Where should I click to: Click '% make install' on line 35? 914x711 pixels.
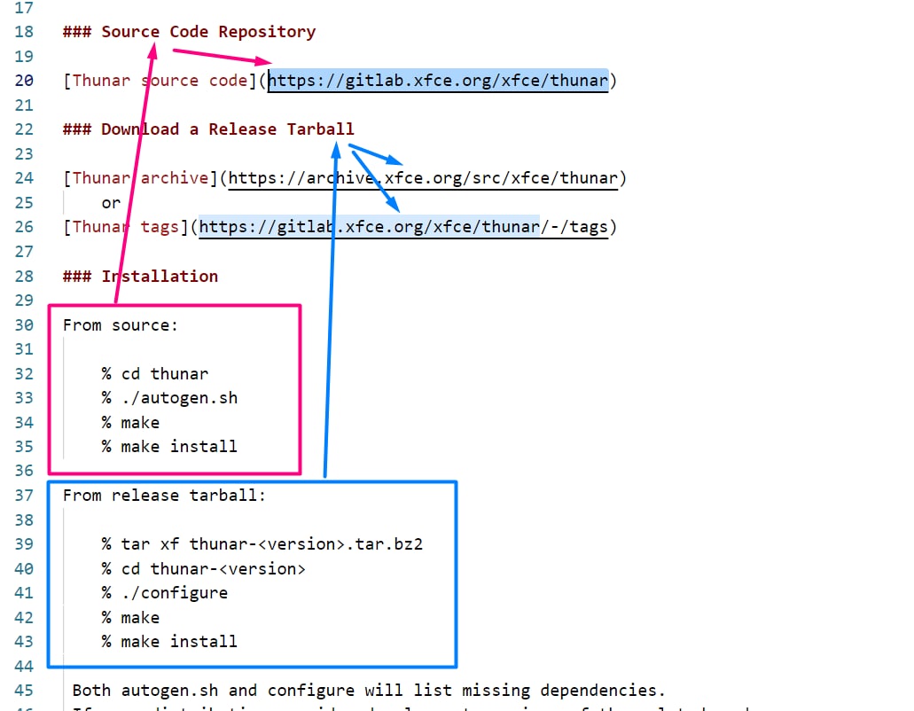(x=169, y=447)
